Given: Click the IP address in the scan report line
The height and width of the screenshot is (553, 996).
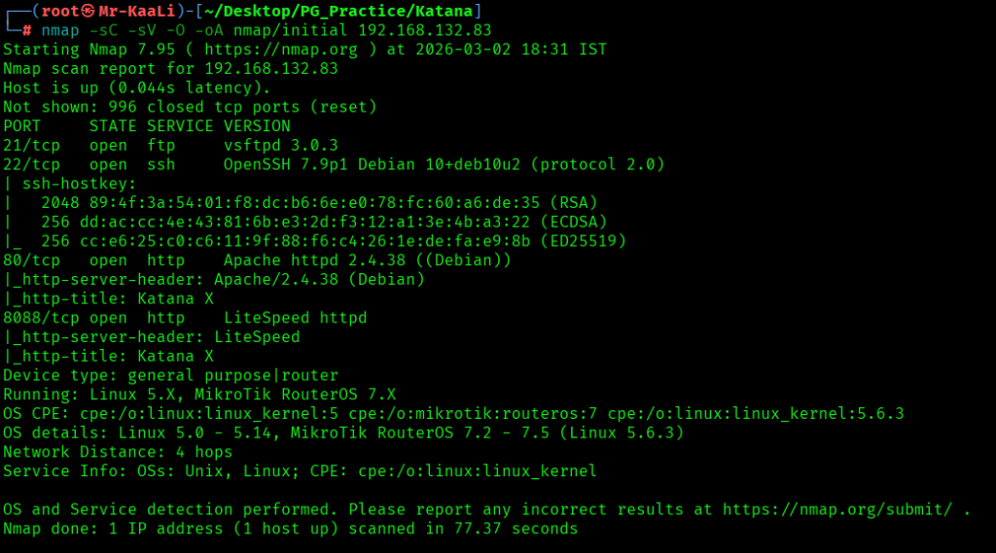Looking at the screenshot, I should pyautogui.click(x=270, y=68).
